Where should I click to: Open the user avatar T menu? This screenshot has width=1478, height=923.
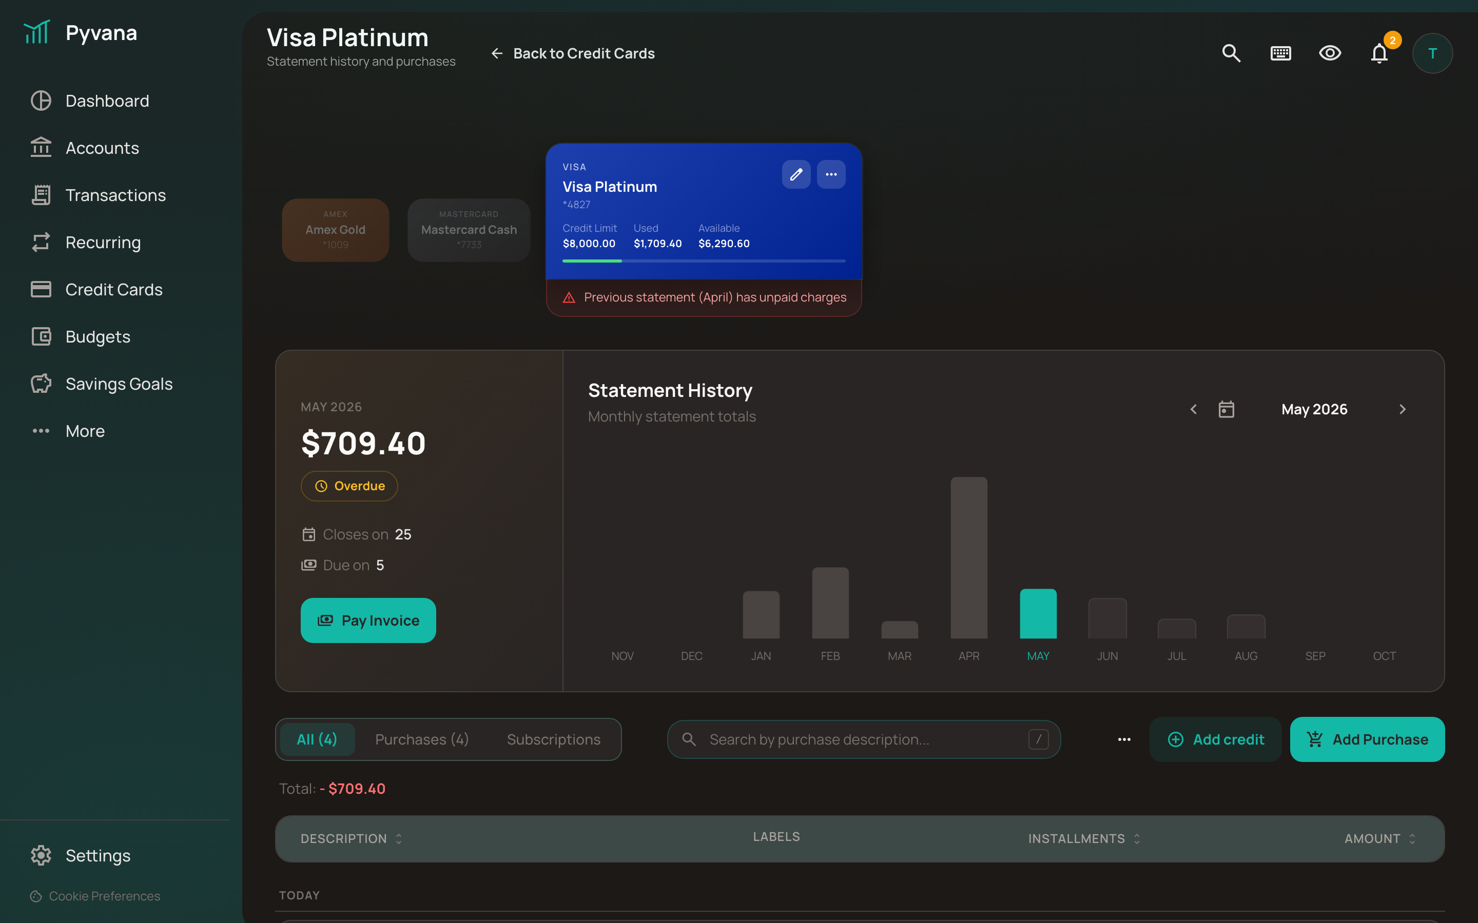pyautogui.click(x=1432, y=54)
